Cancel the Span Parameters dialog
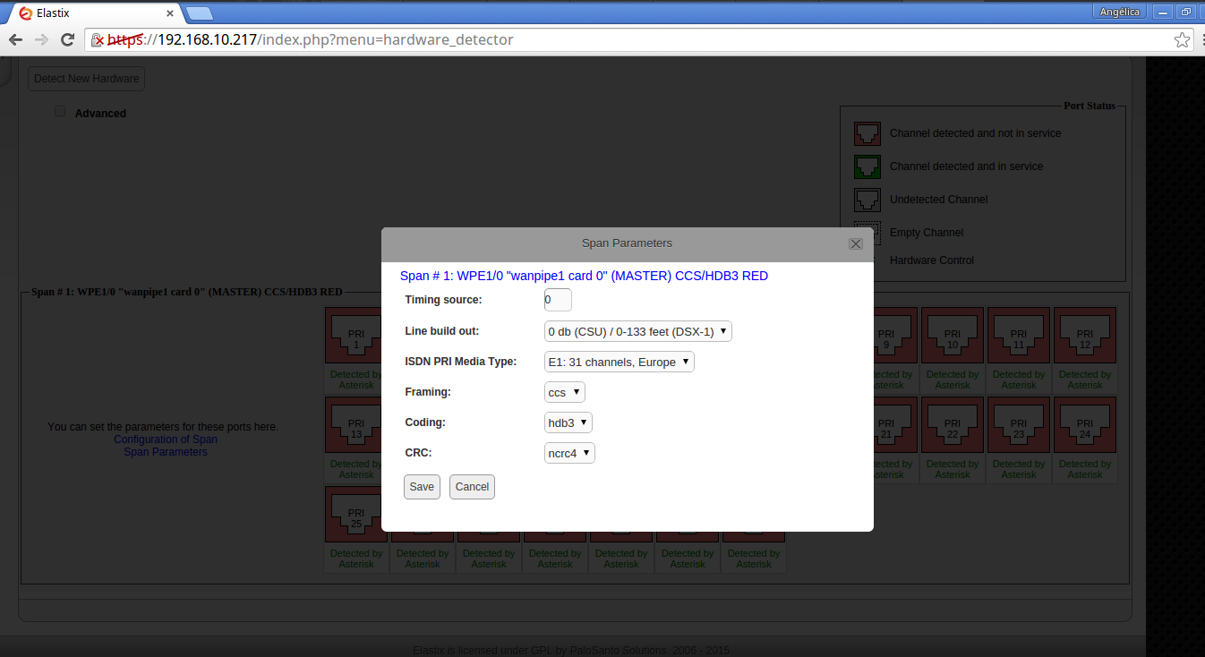Viewport: 1205px width, 657px height. point(472,487)
